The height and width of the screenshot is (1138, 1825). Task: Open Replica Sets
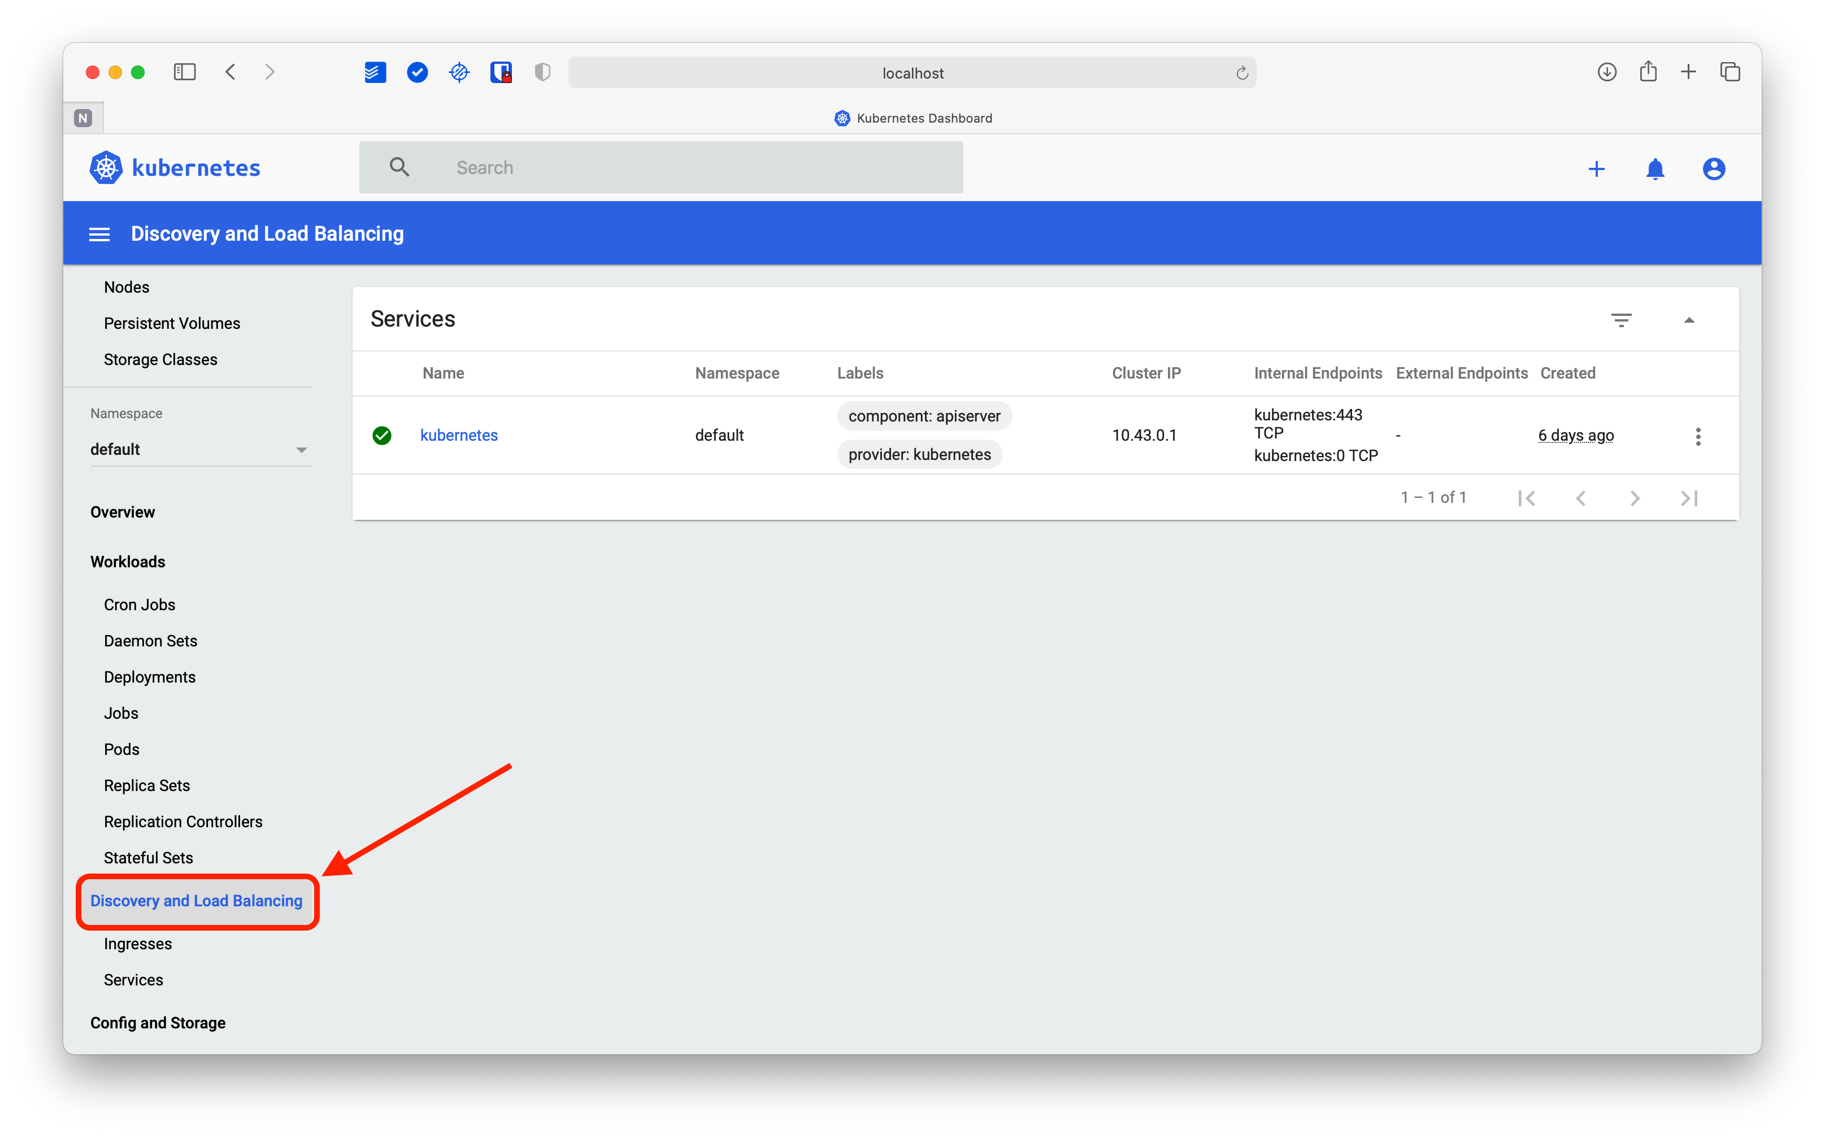[147, 785]
